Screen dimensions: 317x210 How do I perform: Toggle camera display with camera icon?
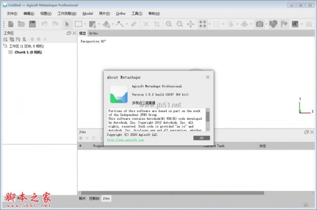259,24
